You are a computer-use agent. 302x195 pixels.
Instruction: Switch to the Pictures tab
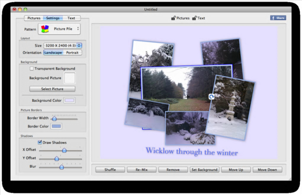point(34,18)
